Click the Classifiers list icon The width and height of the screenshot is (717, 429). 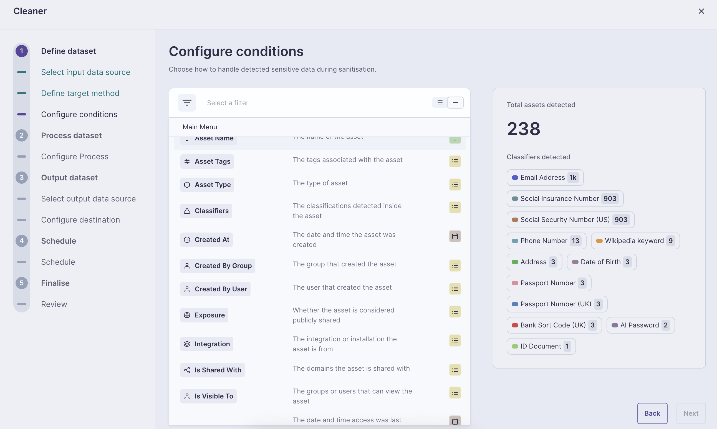pyautogui.click(x=455, y=207)
